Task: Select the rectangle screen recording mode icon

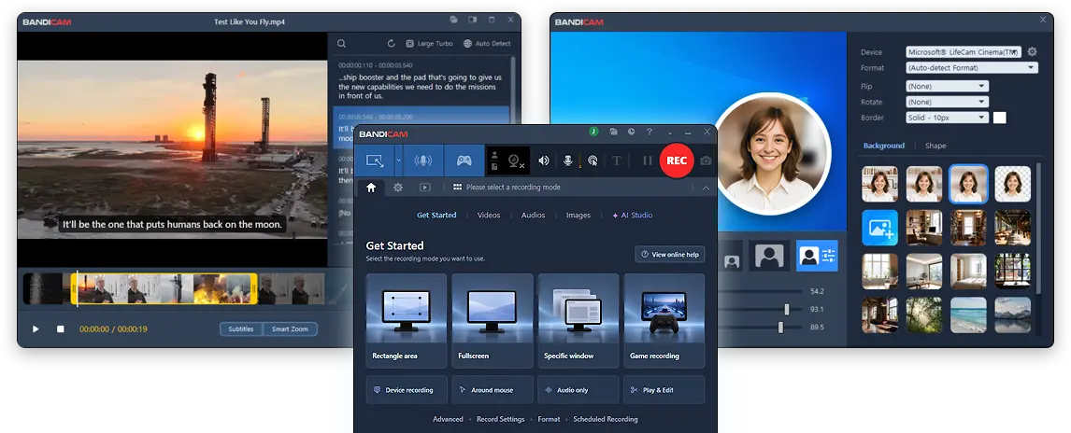Action: (x=375, y=161)
